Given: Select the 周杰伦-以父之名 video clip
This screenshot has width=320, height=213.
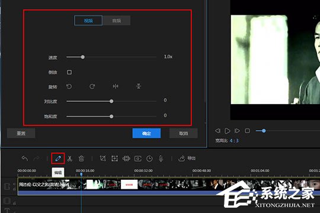Looking at the screenshot, I should (x=169, y=187).
